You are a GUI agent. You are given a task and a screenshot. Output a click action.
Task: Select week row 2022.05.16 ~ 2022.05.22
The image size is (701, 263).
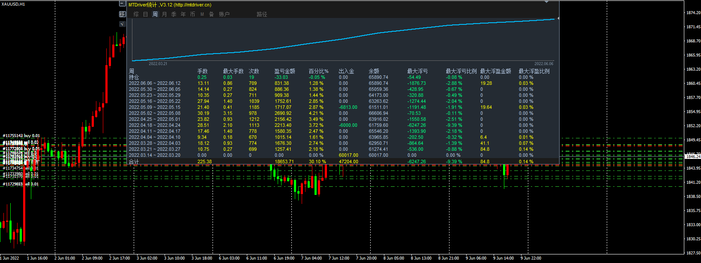point(155,101)
